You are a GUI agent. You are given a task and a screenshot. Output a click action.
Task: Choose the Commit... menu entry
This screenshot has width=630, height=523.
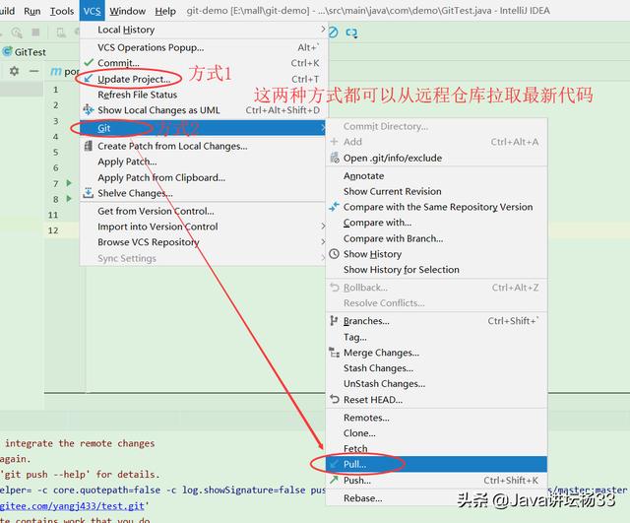[204, 63]
